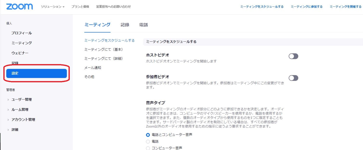Open the ソリューション dropdown menu
The width and height of the screenshot is (363, 150).
(x=53, y=7)
